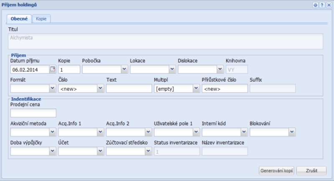This screenshot has width=334, height=181.
Task: Open the Blokování dropdown
Action: tap(291, 132)
